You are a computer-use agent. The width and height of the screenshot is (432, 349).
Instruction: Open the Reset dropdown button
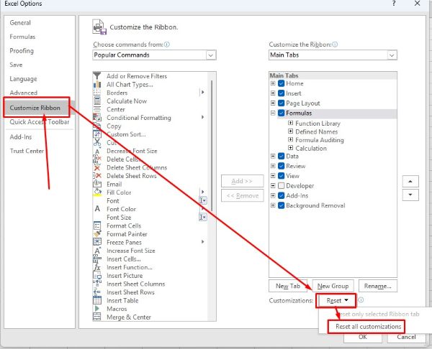338,301
